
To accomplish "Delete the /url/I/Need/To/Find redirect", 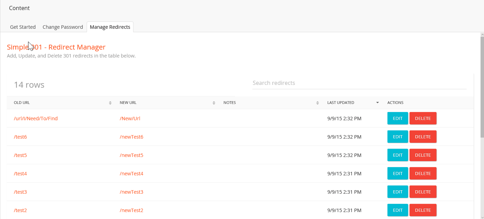I will pyautogui.click(x=423, y=119).
